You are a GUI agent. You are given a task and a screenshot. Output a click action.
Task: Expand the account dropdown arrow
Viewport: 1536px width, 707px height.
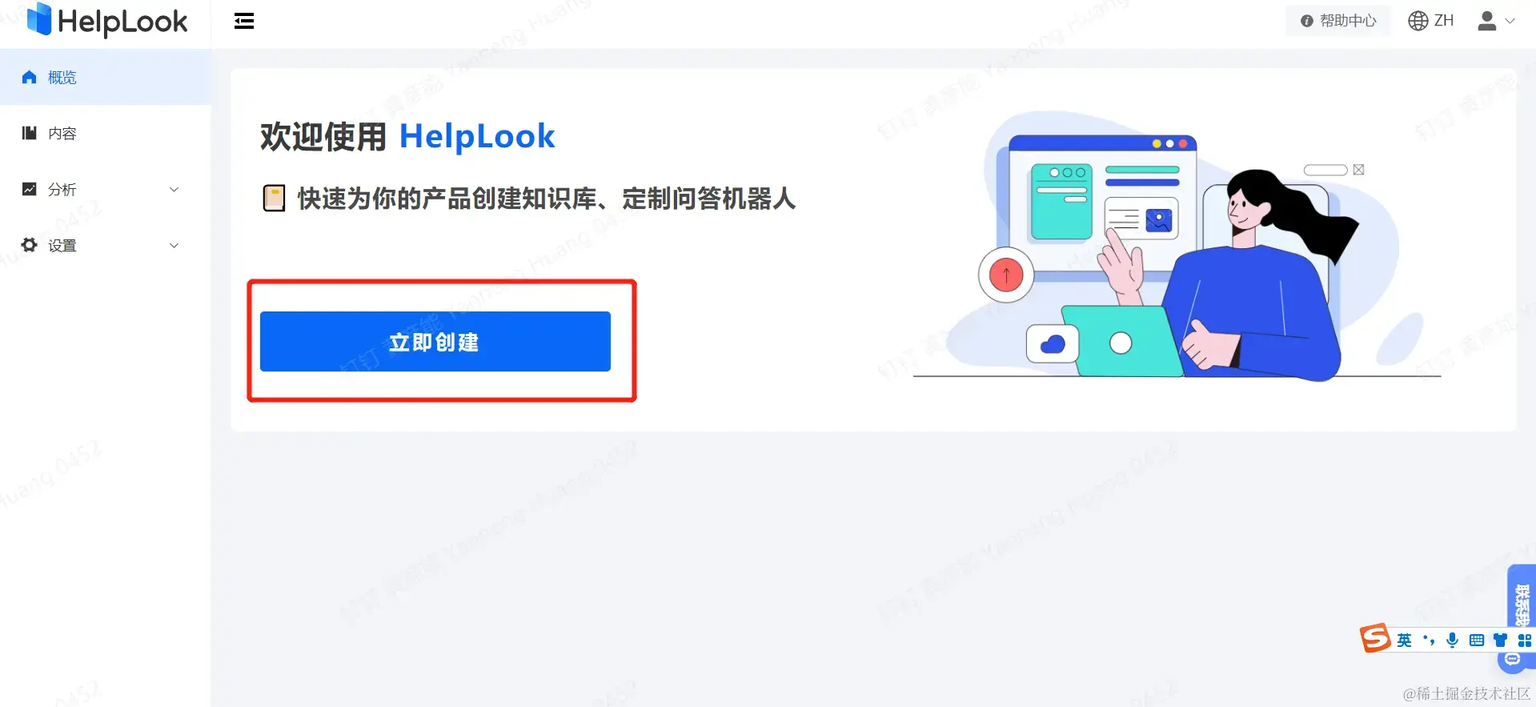1510,22
